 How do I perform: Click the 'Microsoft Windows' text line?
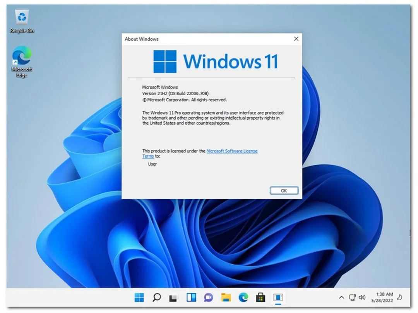(160, 87)
